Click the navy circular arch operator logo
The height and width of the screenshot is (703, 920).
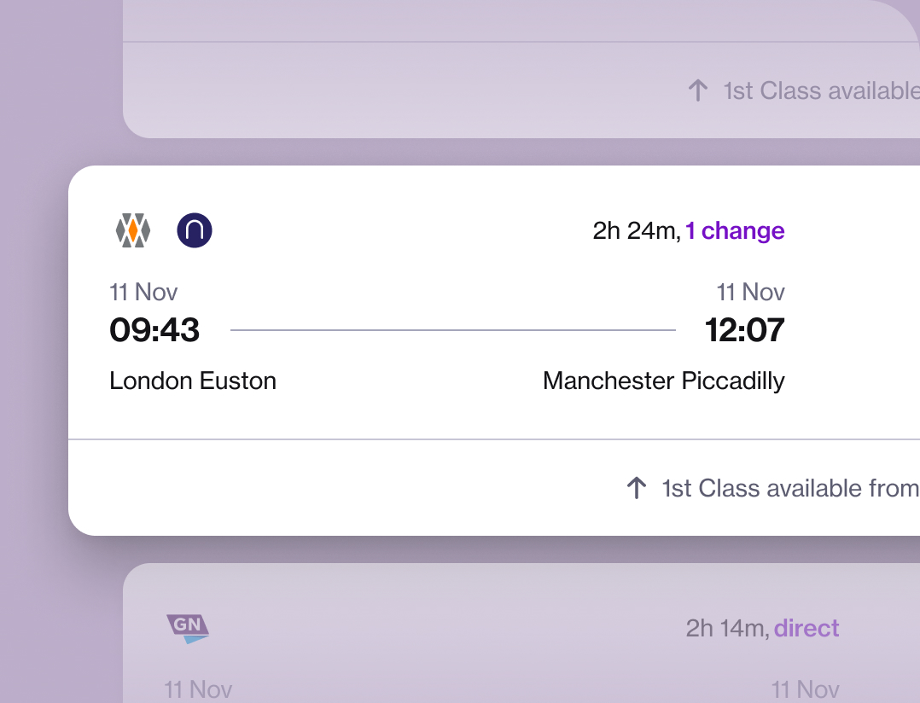(x=195, y=230)
